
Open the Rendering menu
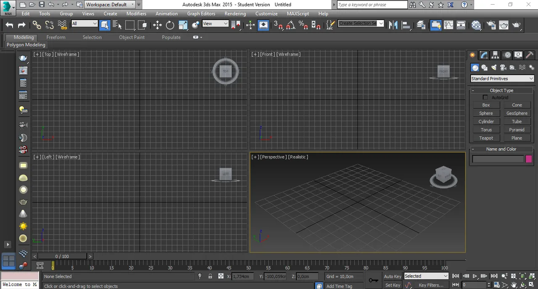(235, 13)
